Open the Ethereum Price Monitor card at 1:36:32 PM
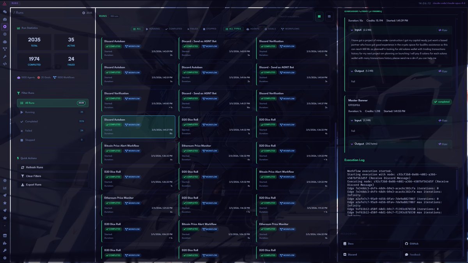The height and width of the screenshot is (263, 468). [216, 153]
